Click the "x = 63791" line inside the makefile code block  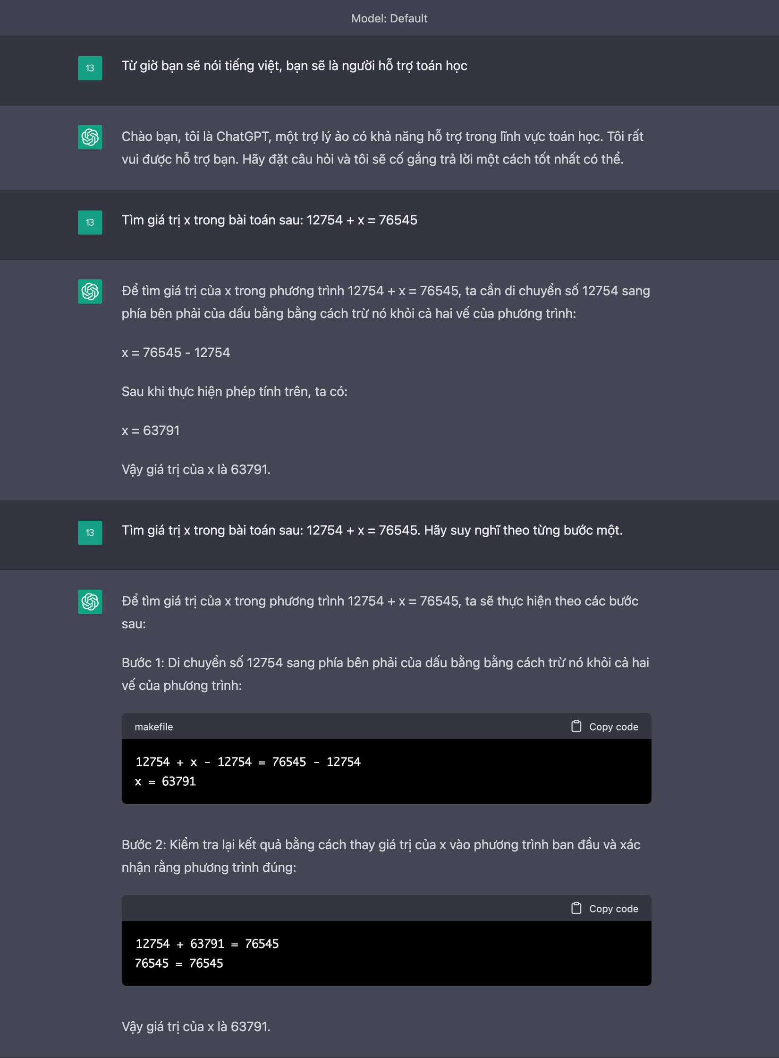(x=165, y=782)
